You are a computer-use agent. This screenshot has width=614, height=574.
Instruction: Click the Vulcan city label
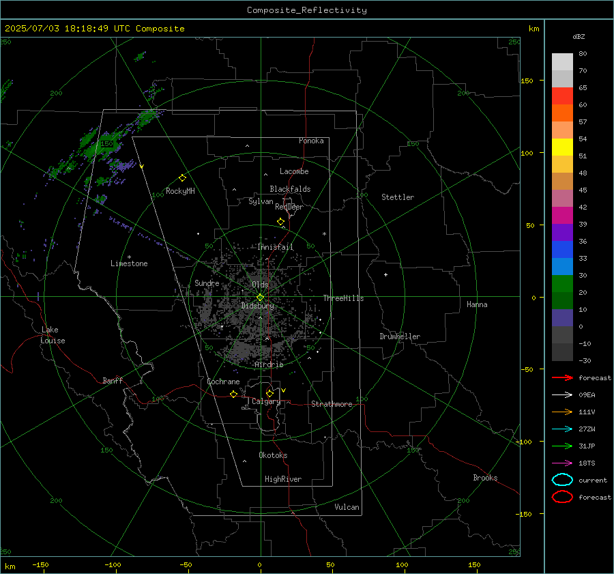347,507
